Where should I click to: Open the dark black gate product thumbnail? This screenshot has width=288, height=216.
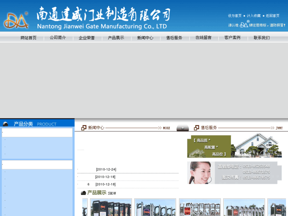[x=111, y=207]
